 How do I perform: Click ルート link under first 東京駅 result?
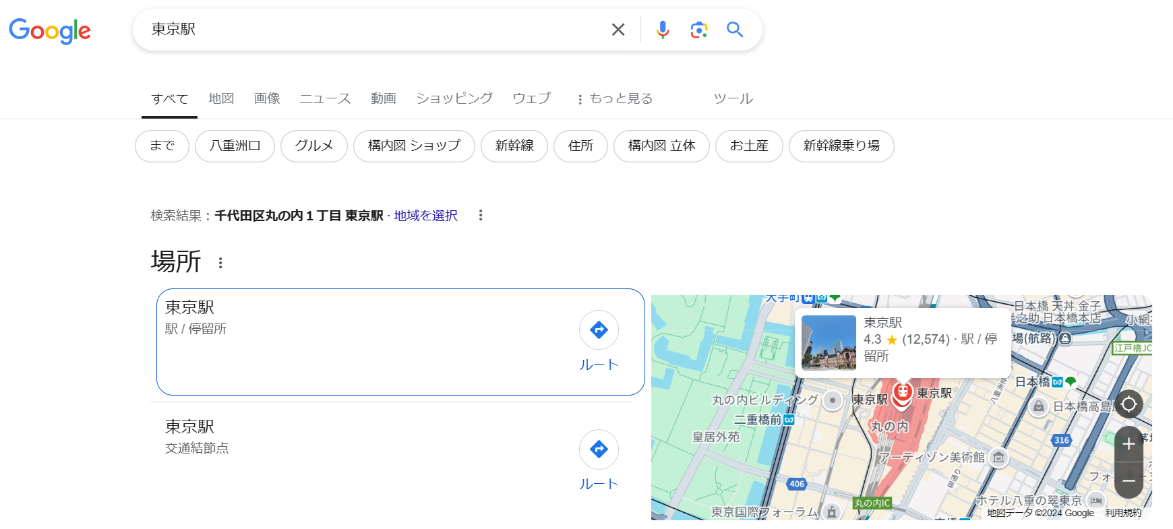pyautogui.click(x=599, y=365)
